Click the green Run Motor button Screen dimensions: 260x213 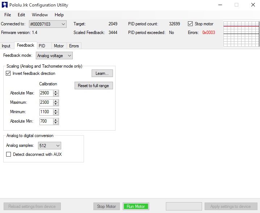pyautogui.click(x=136, y=206)
